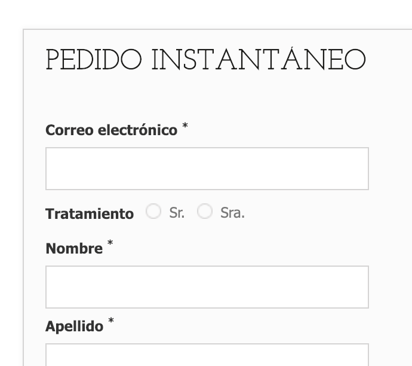Click the Apellido field label
The width and height of the screenshot is (412, 366).
pos(75,327)
